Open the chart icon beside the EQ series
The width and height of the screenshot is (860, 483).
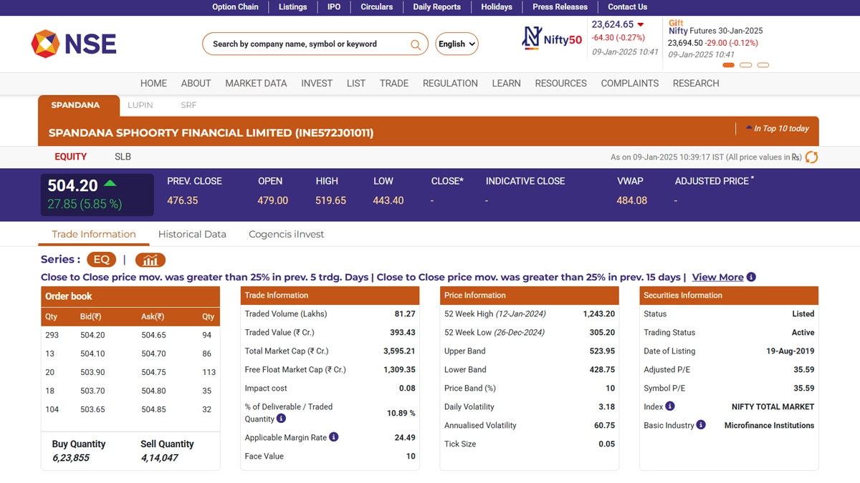pyautogui.click(x=150, y=260)
